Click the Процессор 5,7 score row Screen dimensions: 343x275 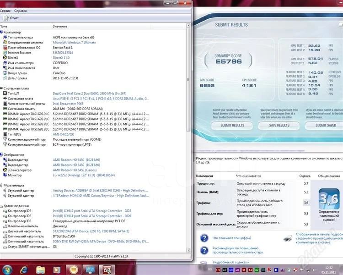pyautogui.click(x=252, y=183)
